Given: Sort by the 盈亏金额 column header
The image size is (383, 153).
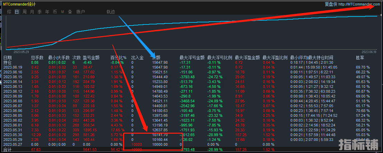Looking at the screenshot, I should 91,58.
